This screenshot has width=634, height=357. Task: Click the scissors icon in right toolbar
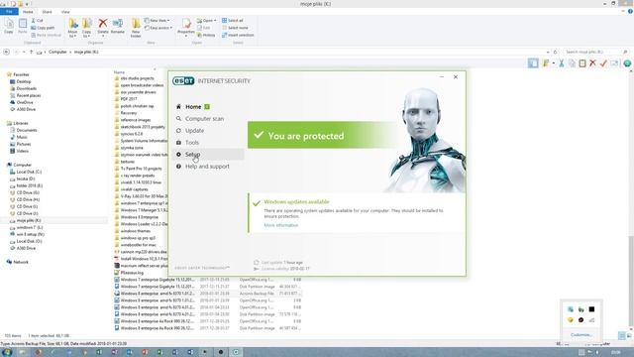click(x=562, y=63)
